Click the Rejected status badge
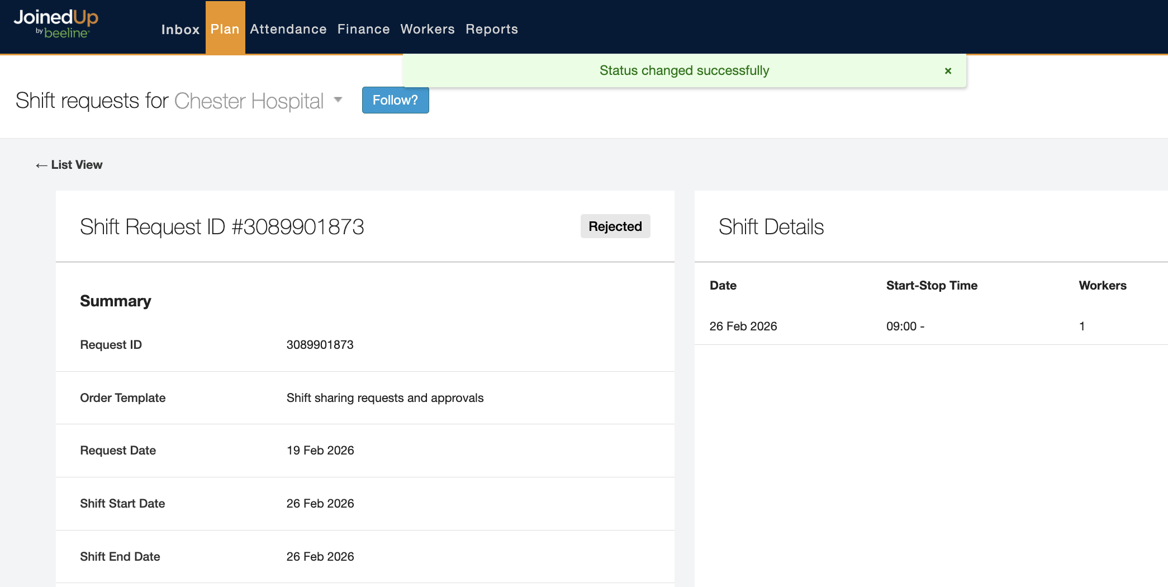Viewport: 1168px width, 587px height. coord(615,226)
